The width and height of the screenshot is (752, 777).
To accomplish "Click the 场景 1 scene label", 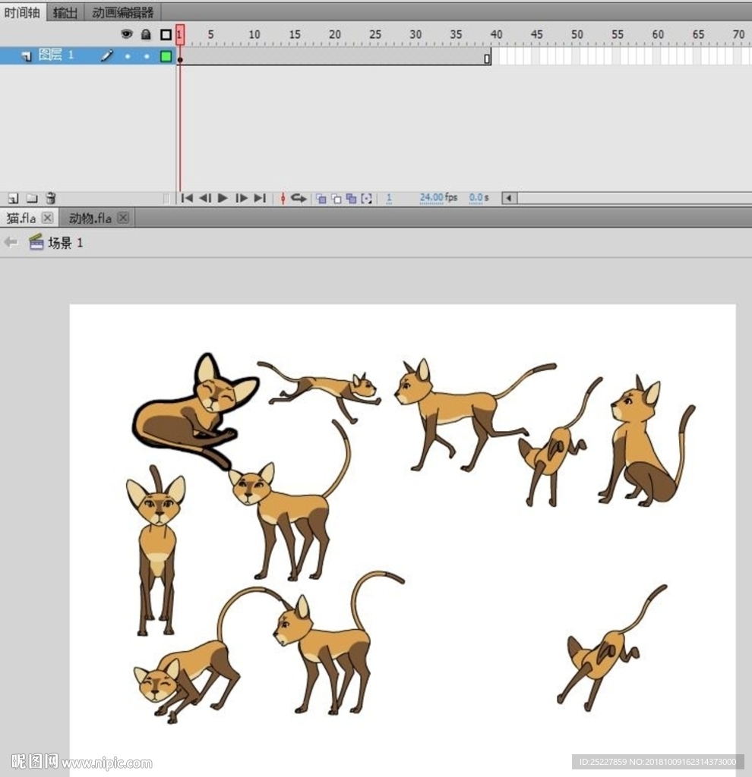I will click(65, 243).
